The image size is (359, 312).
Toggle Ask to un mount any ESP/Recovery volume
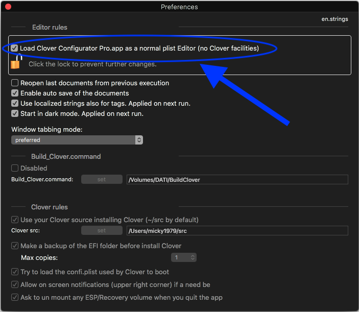coord(15,297)
